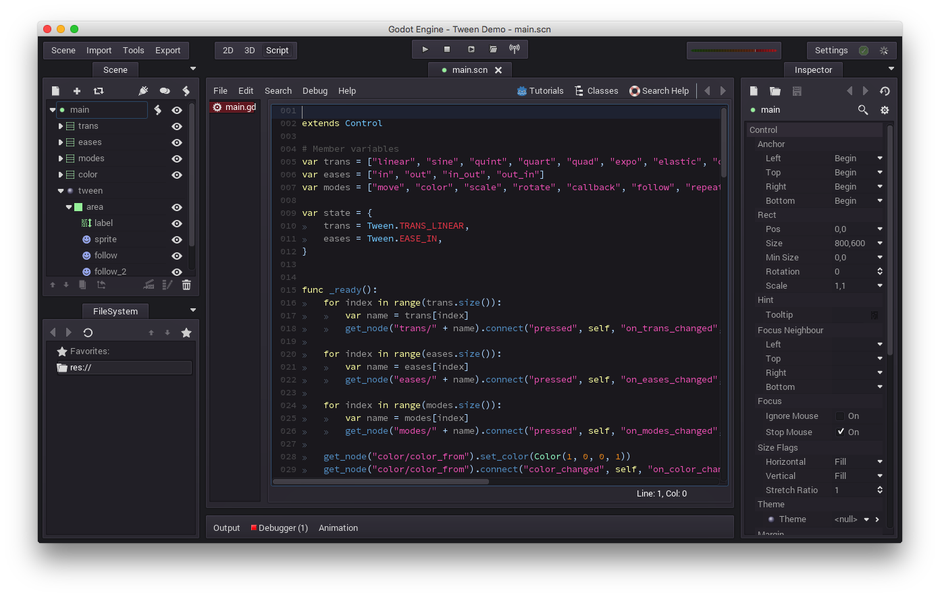Click the FileSystem refresh icon
940x597 pixels.
88,333
